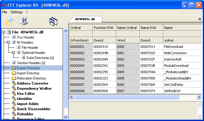Collapse the File: 4DW4R3c.dll root node
204x121 pixels.
point(4,32)
